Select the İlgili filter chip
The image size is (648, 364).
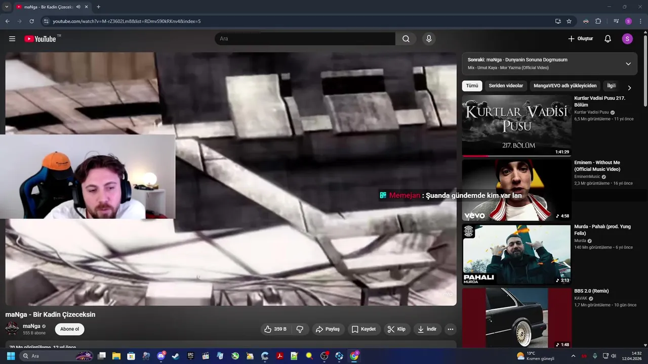click(x=612, y=86)
